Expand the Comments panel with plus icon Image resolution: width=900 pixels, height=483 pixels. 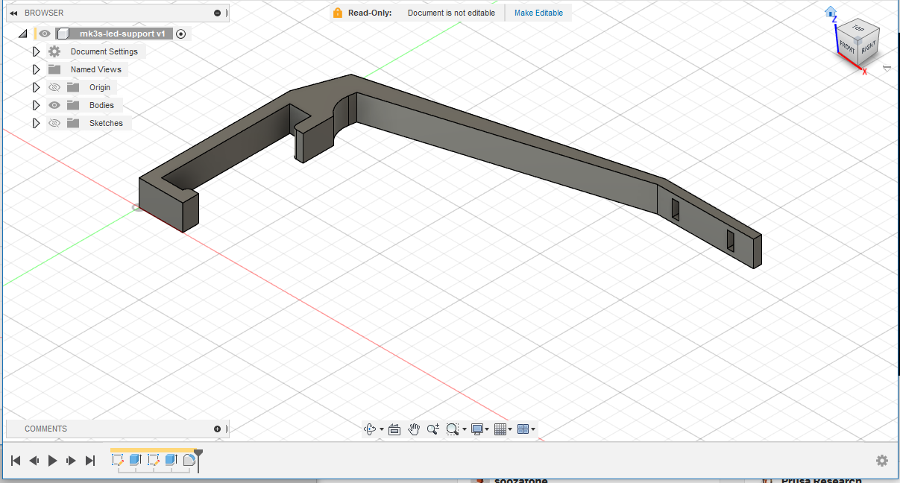tap(217, 429)
